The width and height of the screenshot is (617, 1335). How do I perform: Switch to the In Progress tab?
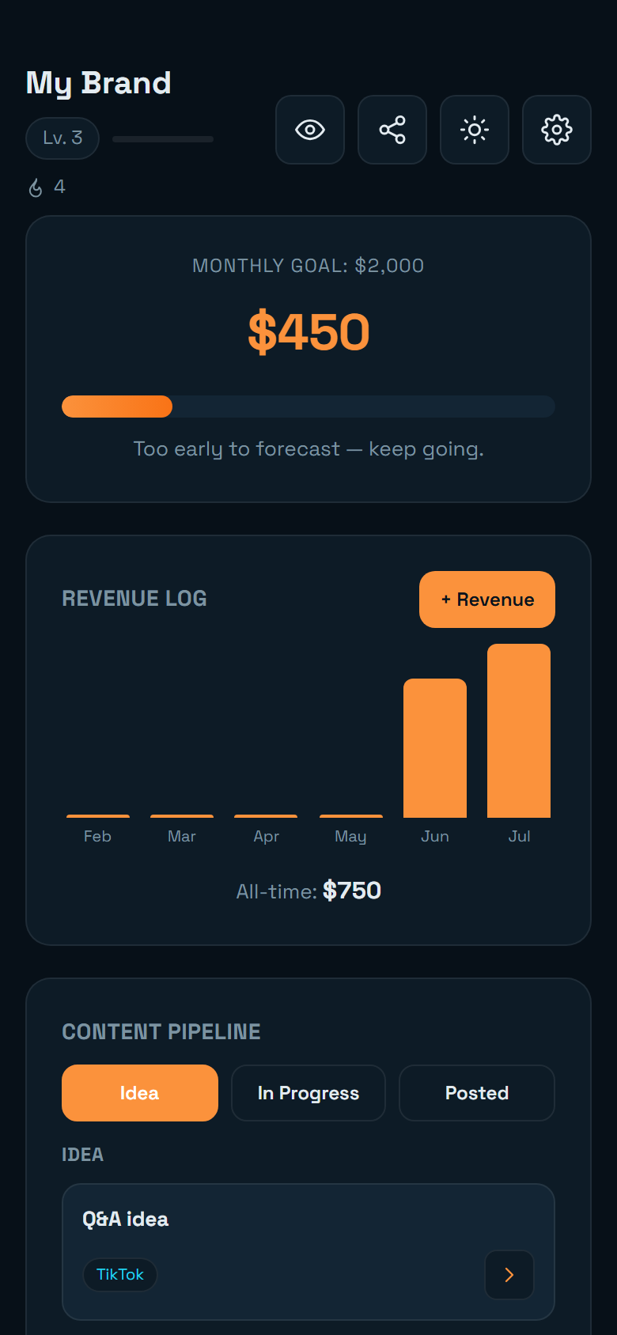(308, 1093)
